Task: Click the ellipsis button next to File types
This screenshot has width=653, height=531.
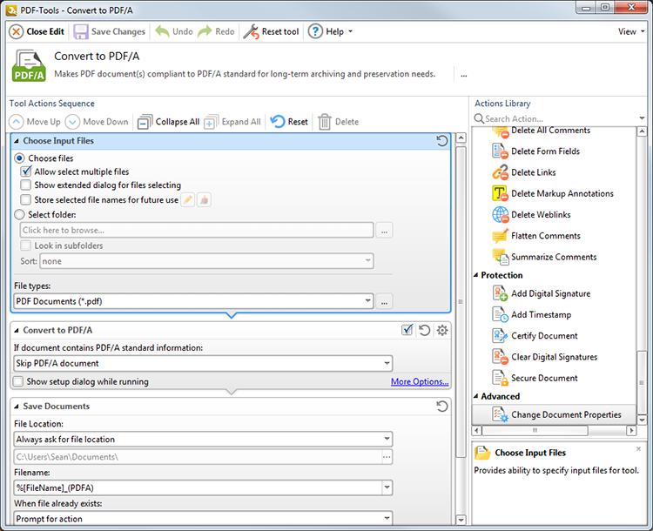Action: tap(384, 301)
